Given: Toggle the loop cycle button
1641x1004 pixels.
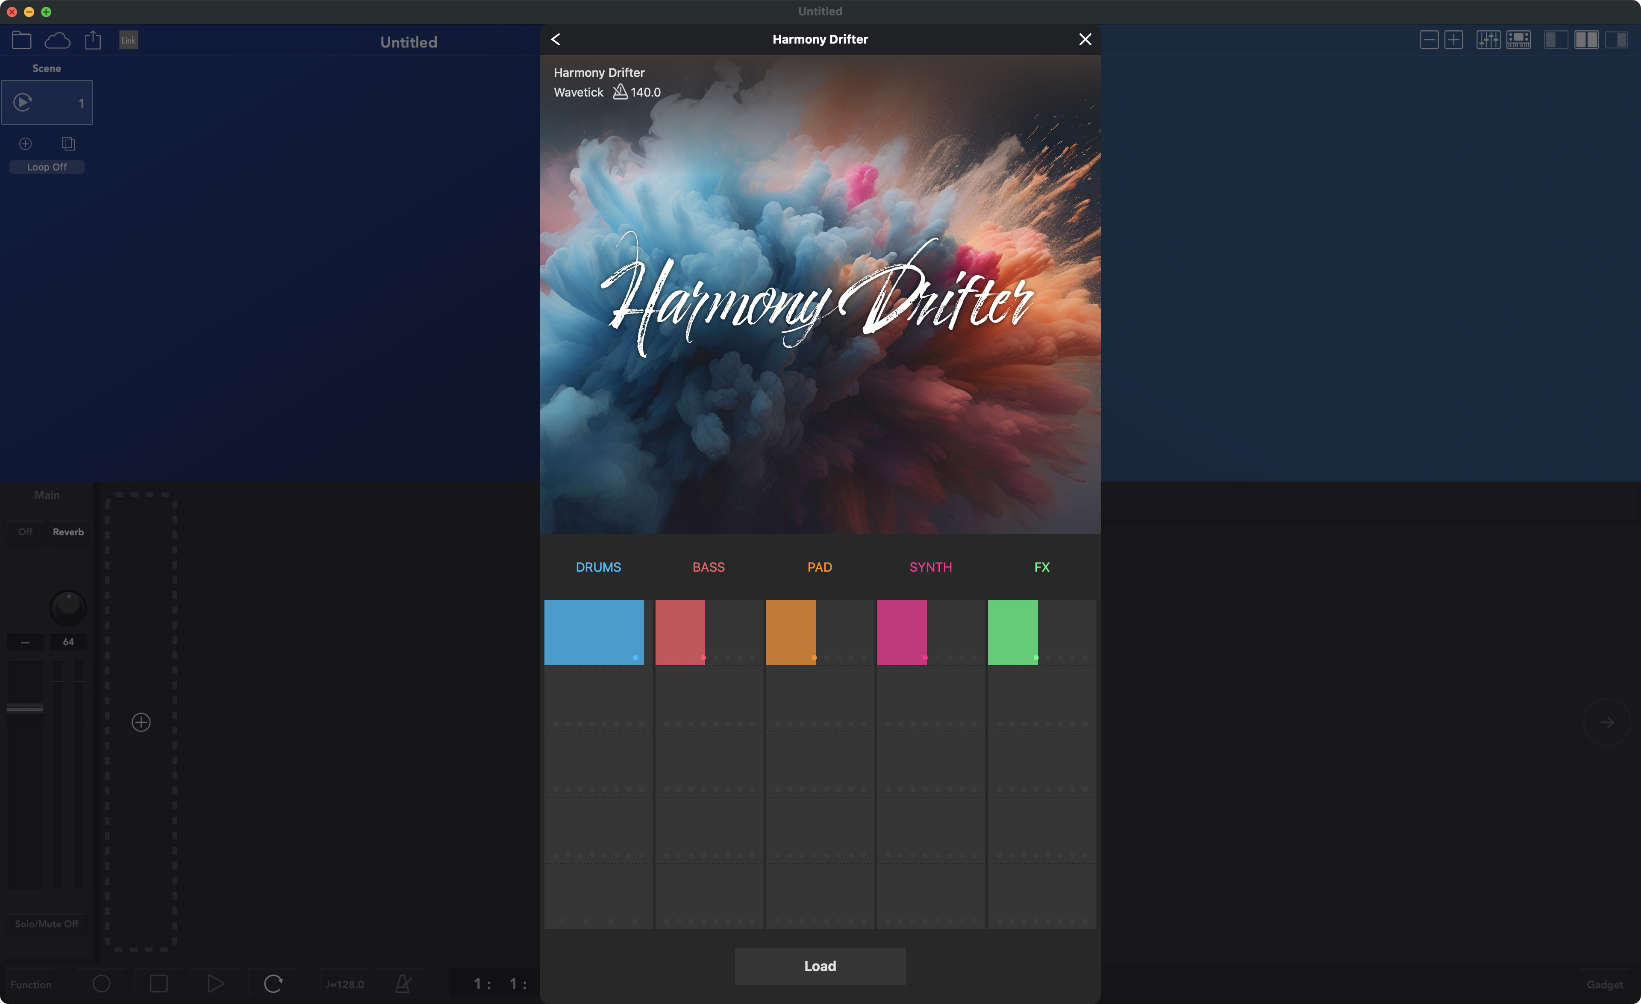Looking at the screenshot, I should pos(273,983).
